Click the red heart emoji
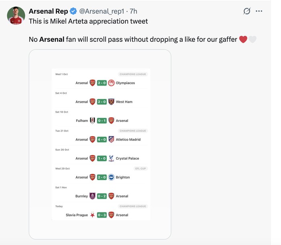The width and height of the screenshot is (281, 245). (x=243, y=39)
